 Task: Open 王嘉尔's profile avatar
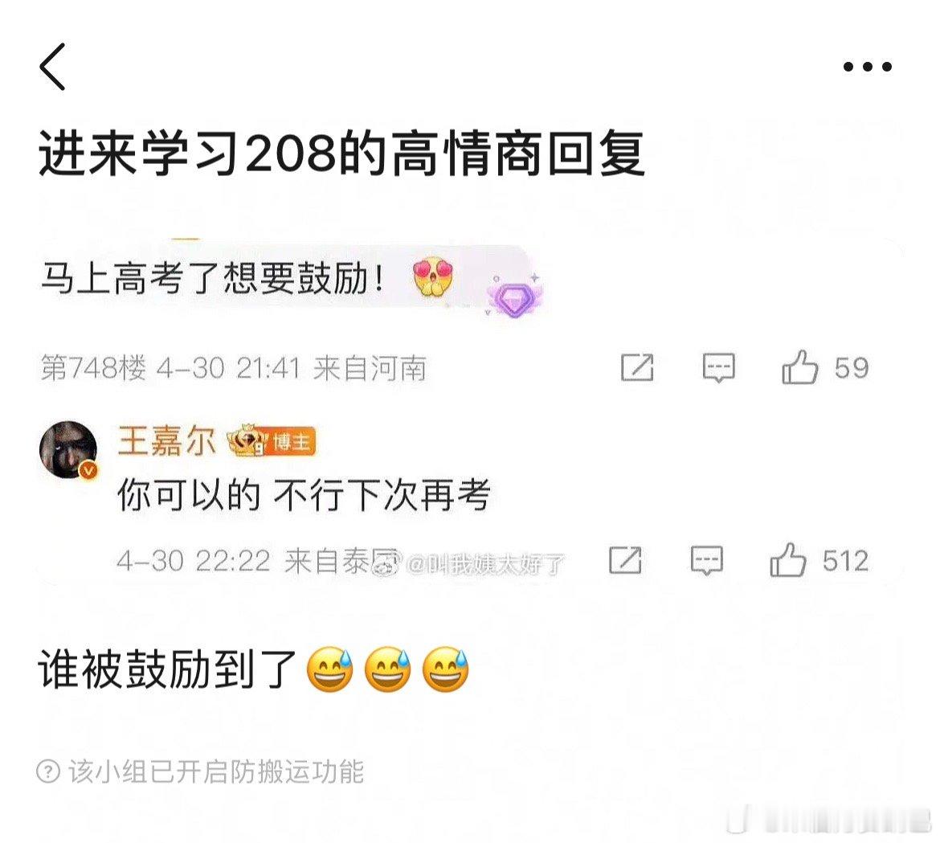(x=68, y=449)
